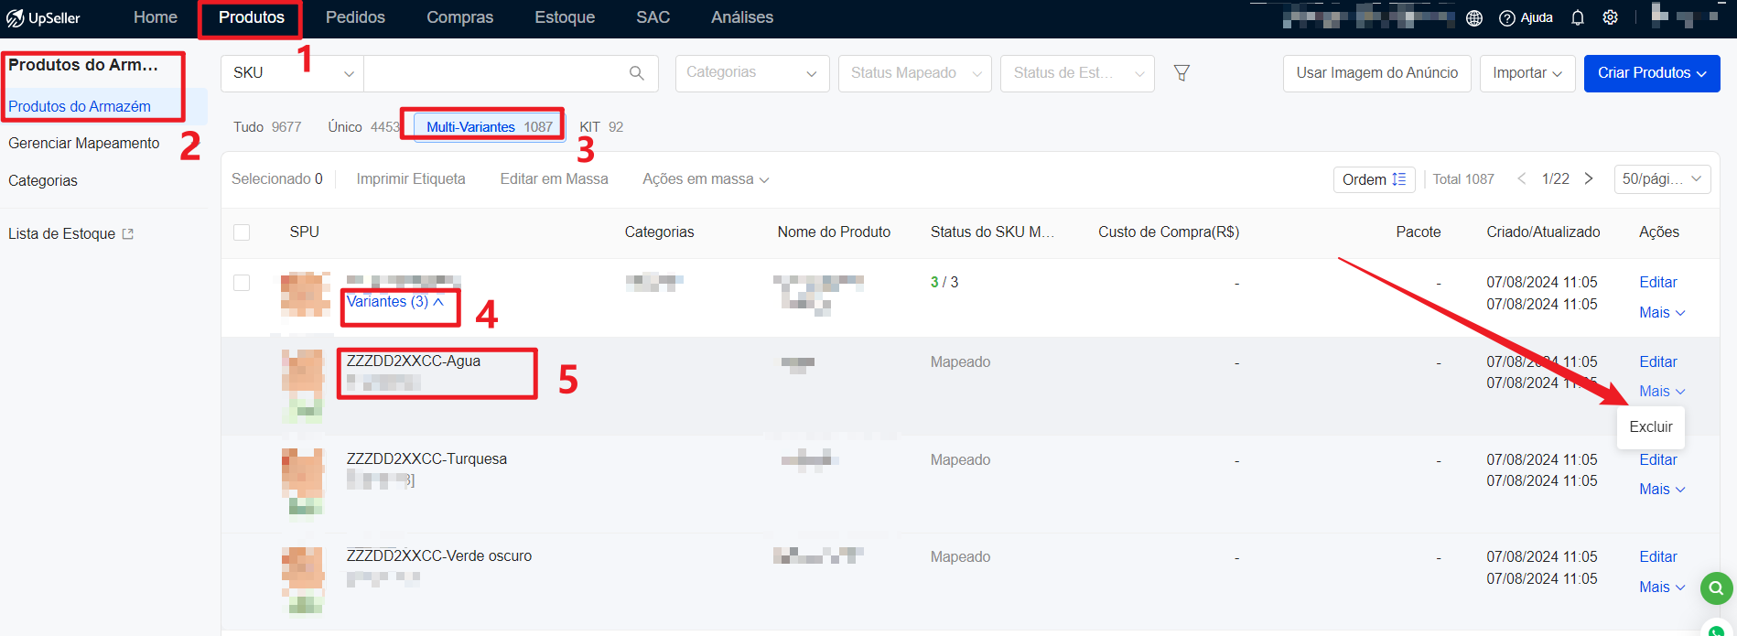This screenshot has height=636, width=1737.
Task: Click the Ordem button
Action: (x=1374, y=179)
